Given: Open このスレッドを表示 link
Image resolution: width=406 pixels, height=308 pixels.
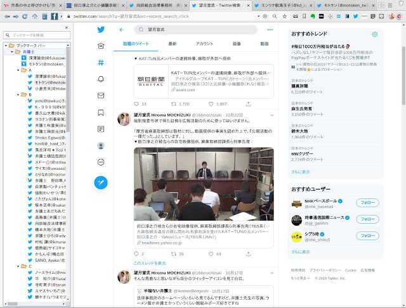Looking at the screenshot, I should pos(150,263).
